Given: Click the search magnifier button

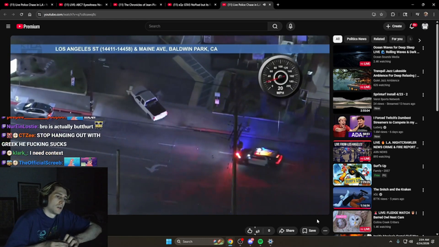Looking at the screenshot, I should pos(275,26).
